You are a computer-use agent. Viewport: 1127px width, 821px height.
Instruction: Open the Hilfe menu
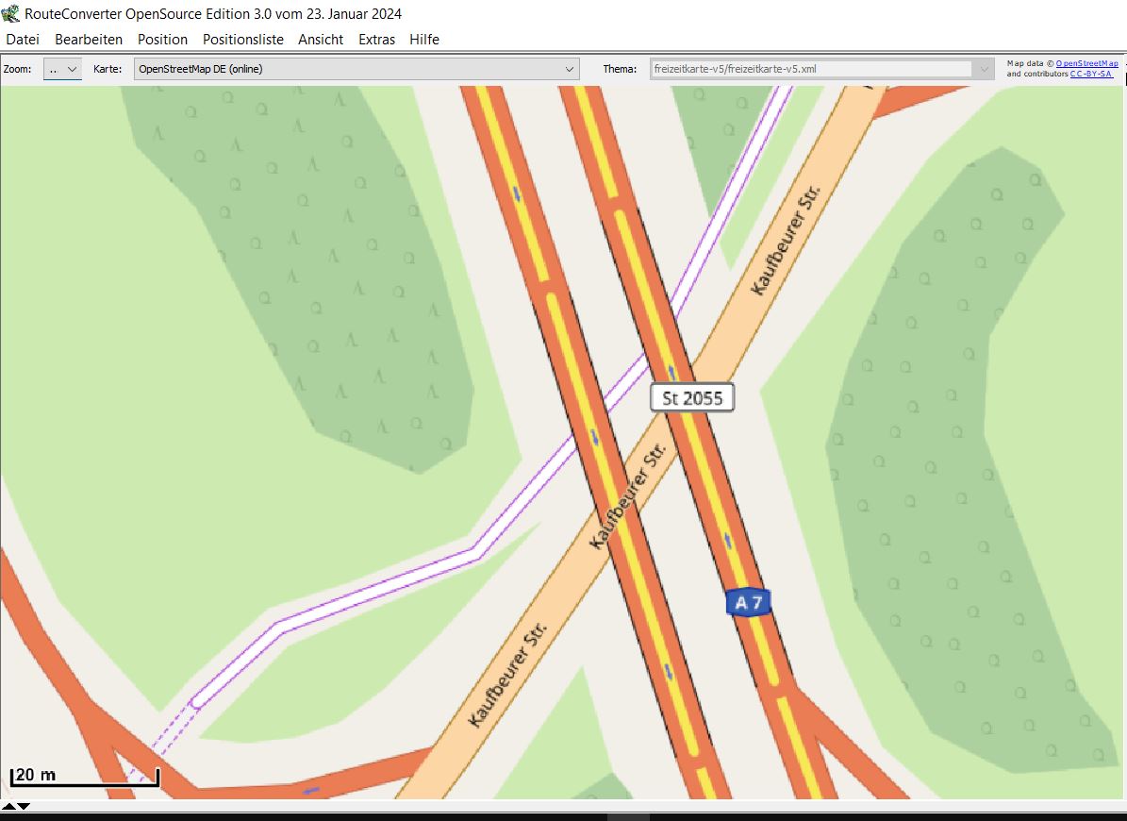tap(424, 40)
